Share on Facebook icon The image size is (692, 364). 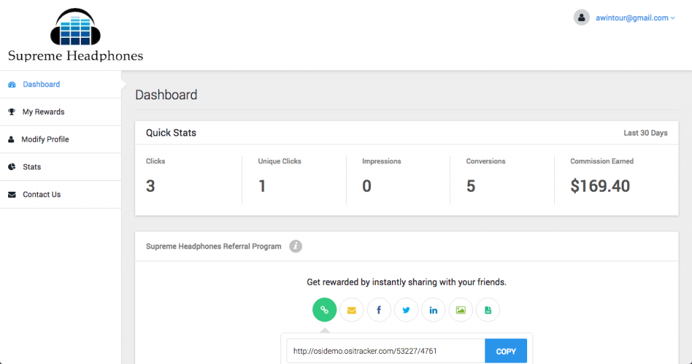click(x=379, y=310)
